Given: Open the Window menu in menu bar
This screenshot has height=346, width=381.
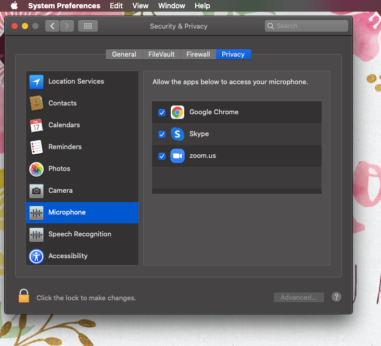Looking at the screenshot, I should coord(171,6).
